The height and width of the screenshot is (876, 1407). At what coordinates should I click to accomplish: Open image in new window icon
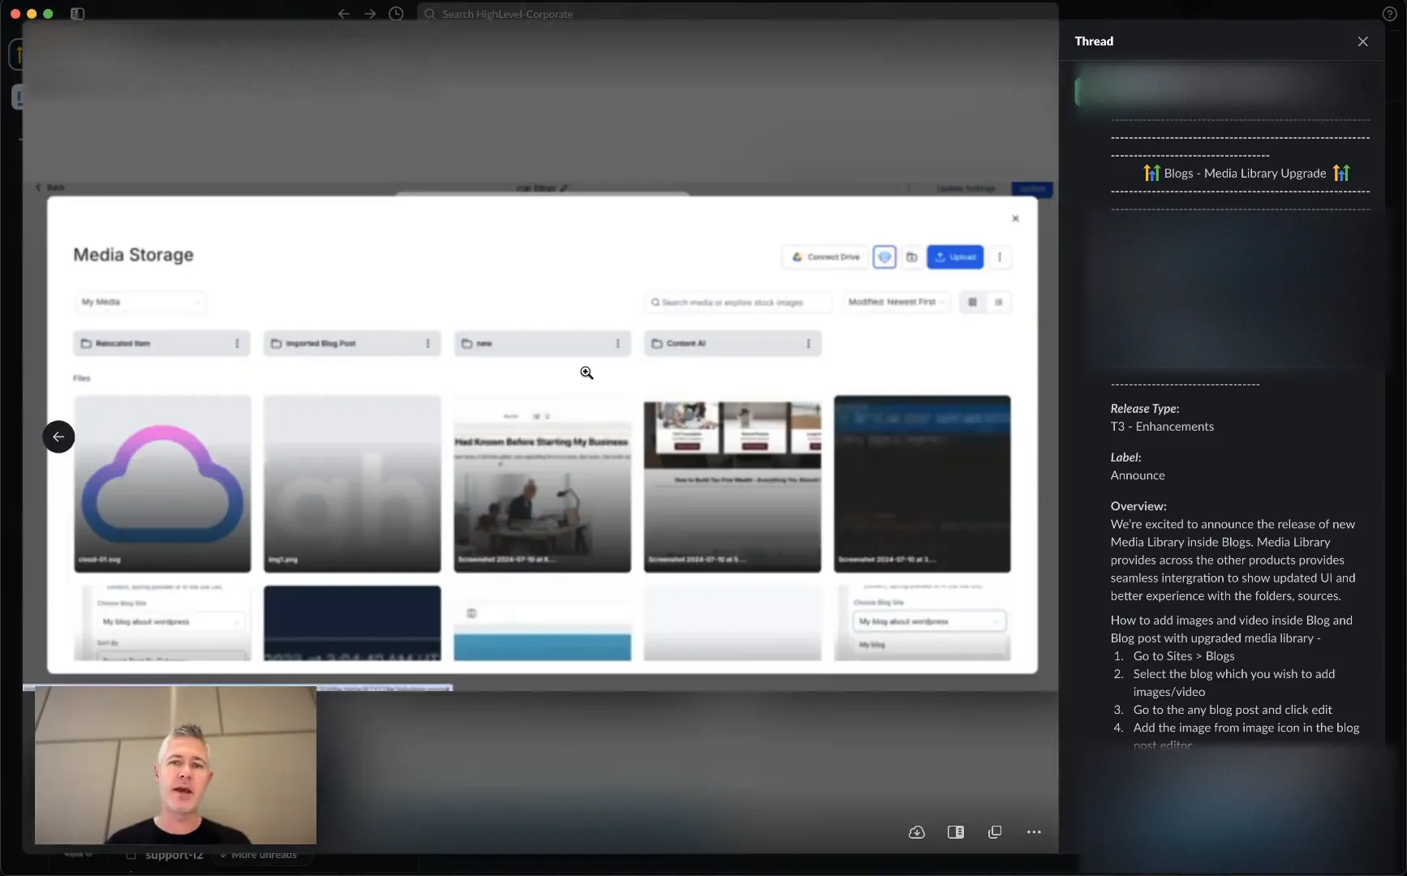995,832
